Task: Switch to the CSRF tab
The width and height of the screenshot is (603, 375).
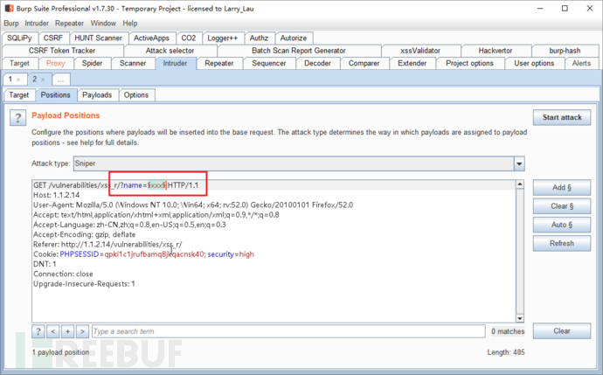Action: point(53,38)
